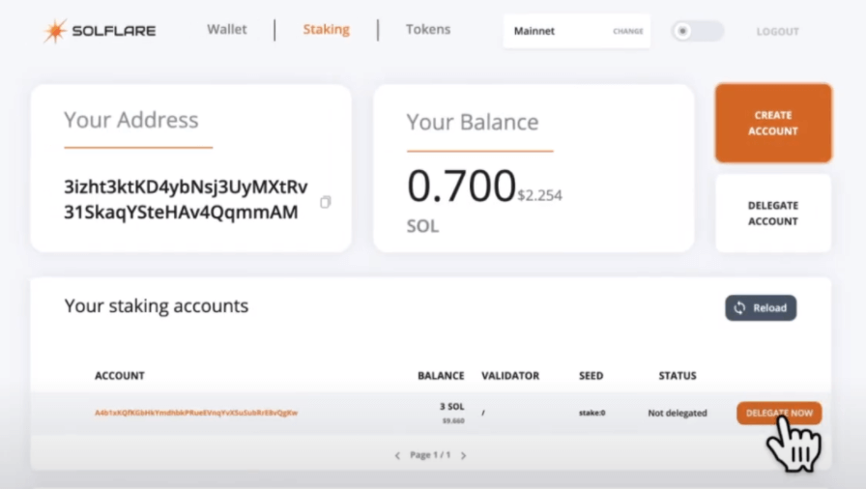Viewport: 866px width, 489px height.
Task: Go to the previous staking accounts page
Action: 397,455
